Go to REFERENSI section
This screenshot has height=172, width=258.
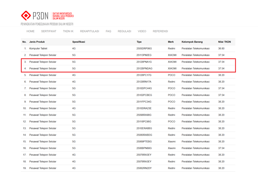click(160, 31)
